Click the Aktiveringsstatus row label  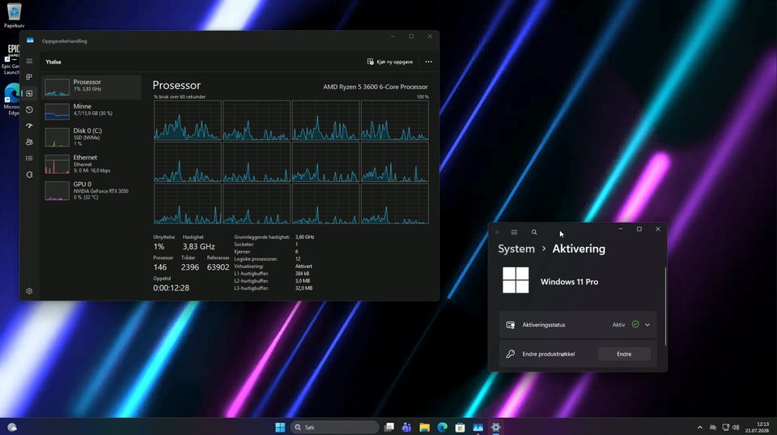point(544,325)
